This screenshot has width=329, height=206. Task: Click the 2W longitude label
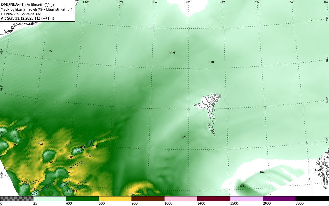(291, 2)
